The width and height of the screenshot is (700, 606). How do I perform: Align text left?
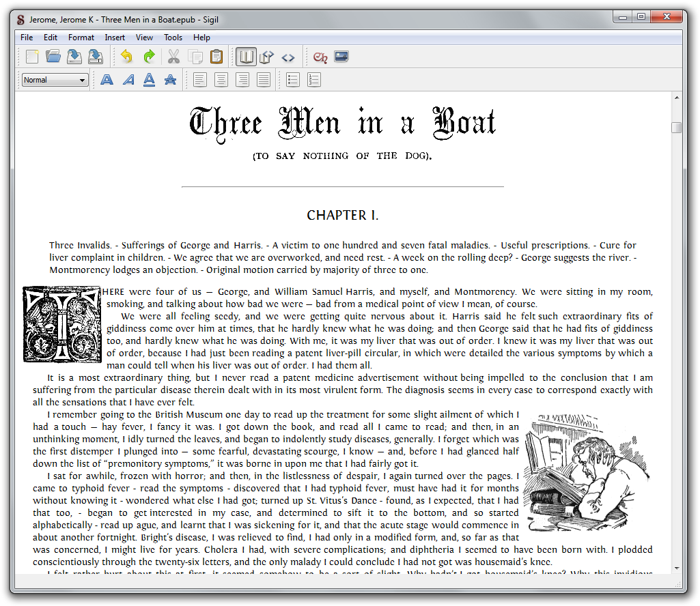[x=199, y=80]
